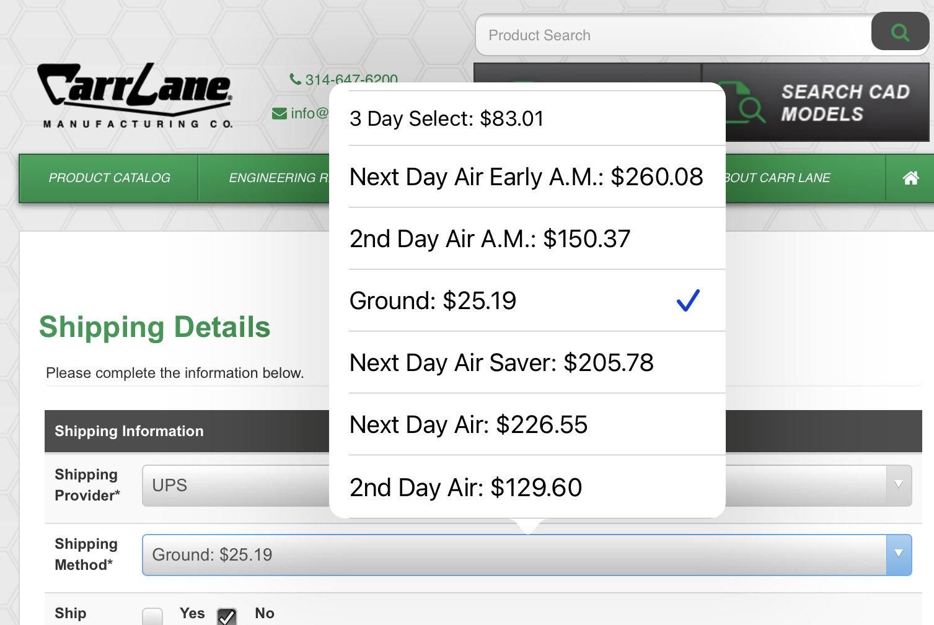Click the Search CAD Models button
934x625 pixels.
(x=844, y=103)
